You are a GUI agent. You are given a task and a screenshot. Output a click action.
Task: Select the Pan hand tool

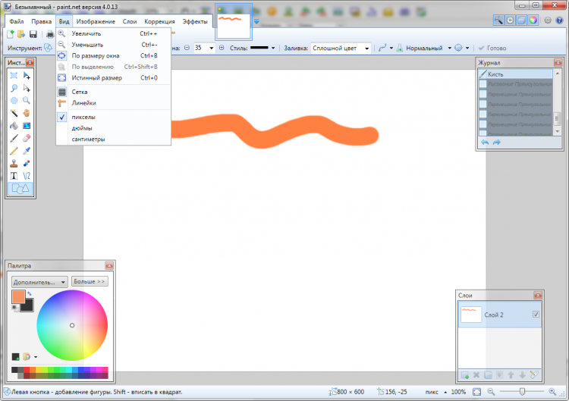pyautogui.click(x=27, y=113)
